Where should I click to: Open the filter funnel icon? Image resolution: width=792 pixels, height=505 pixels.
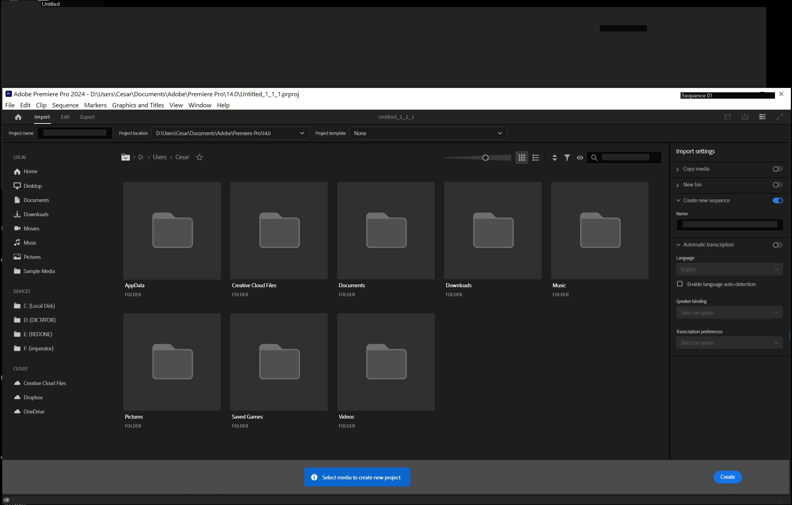coord(567,157)
